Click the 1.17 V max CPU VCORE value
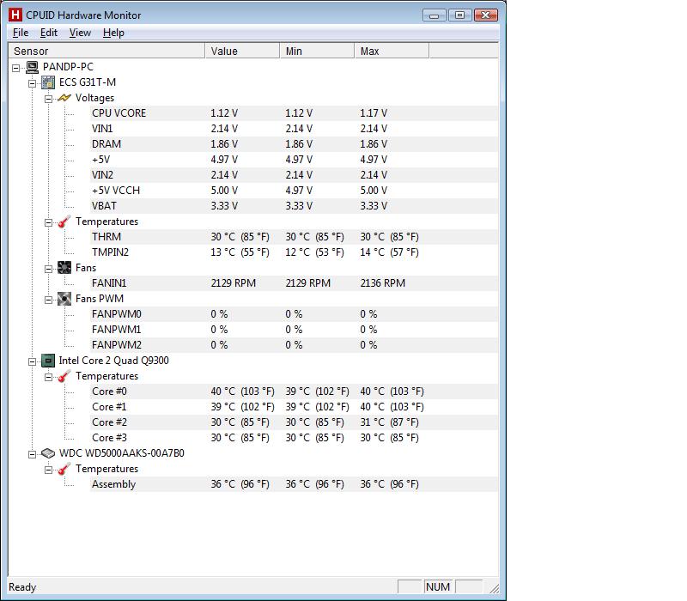 point(374,113)
